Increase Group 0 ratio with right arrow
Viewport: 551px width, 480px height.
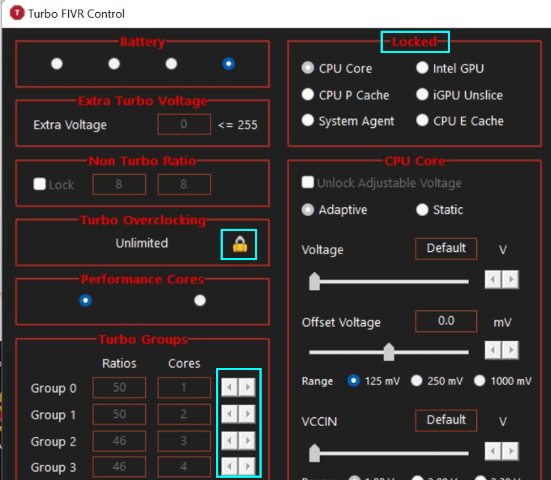(x=247, y=387)
